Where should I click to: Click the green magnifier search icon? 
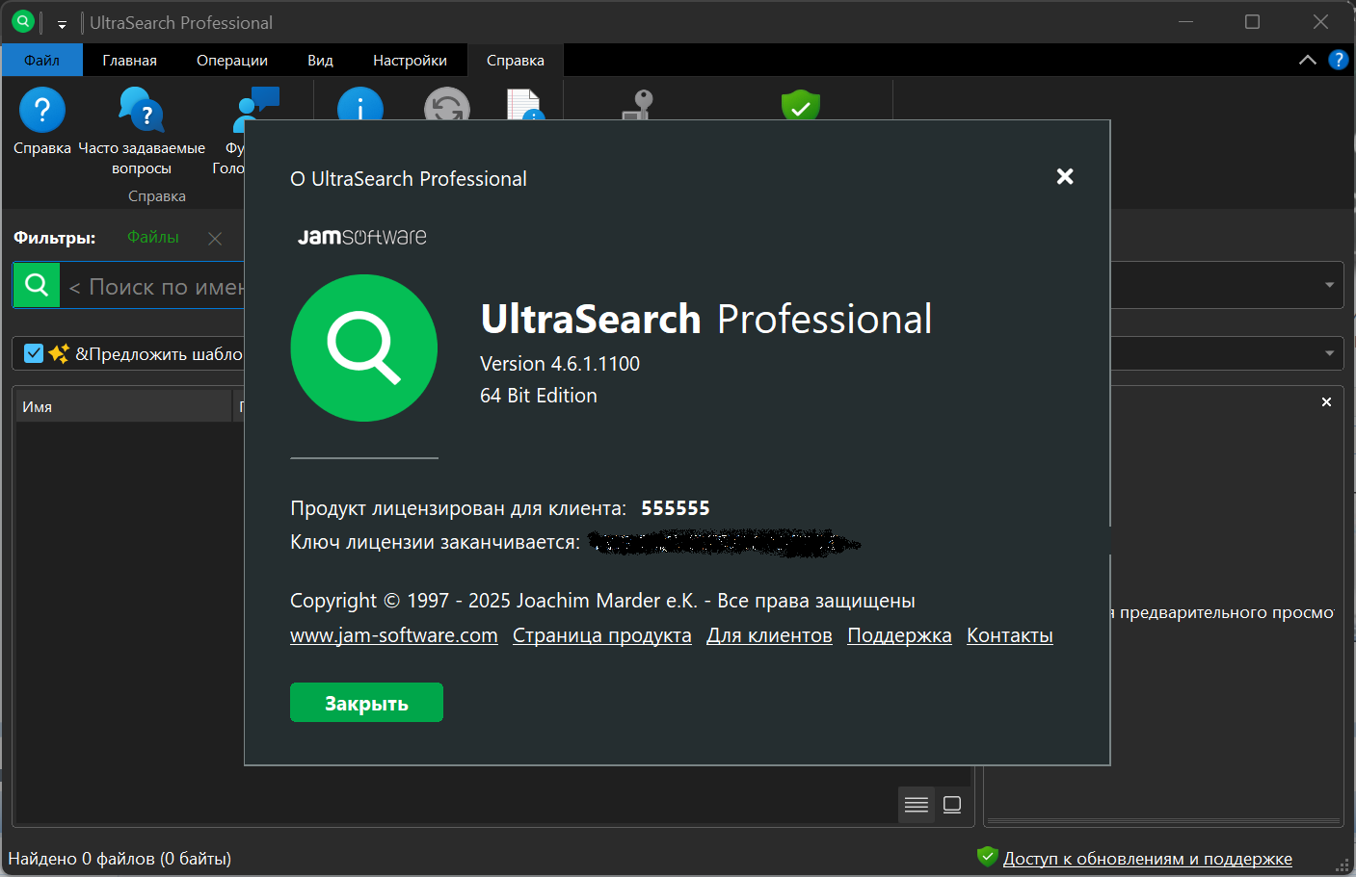(37, 285)
